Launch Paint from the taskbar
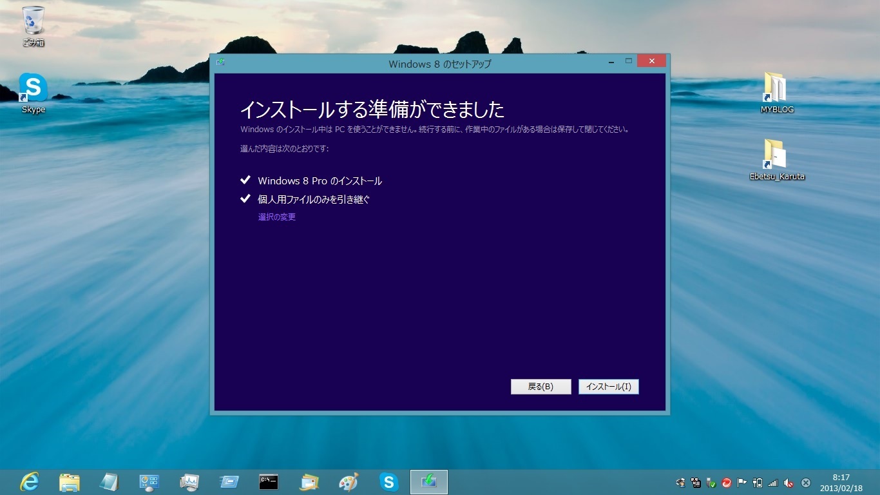 click(x=349, y=481)
